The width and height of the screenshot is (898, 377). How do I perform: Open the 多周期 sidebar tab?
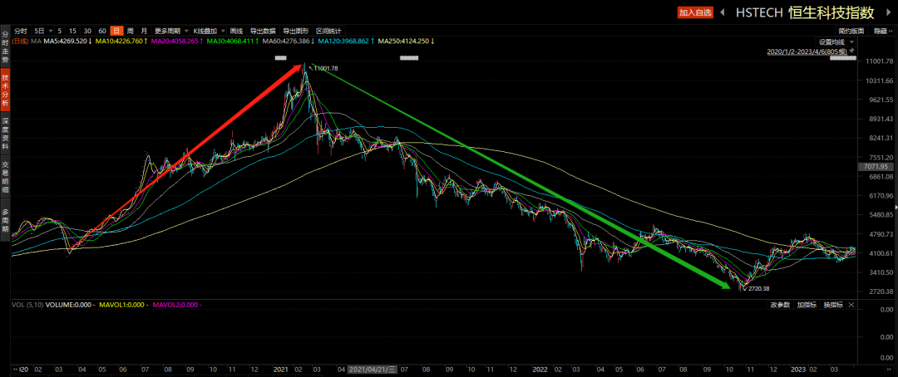(5, 220)
